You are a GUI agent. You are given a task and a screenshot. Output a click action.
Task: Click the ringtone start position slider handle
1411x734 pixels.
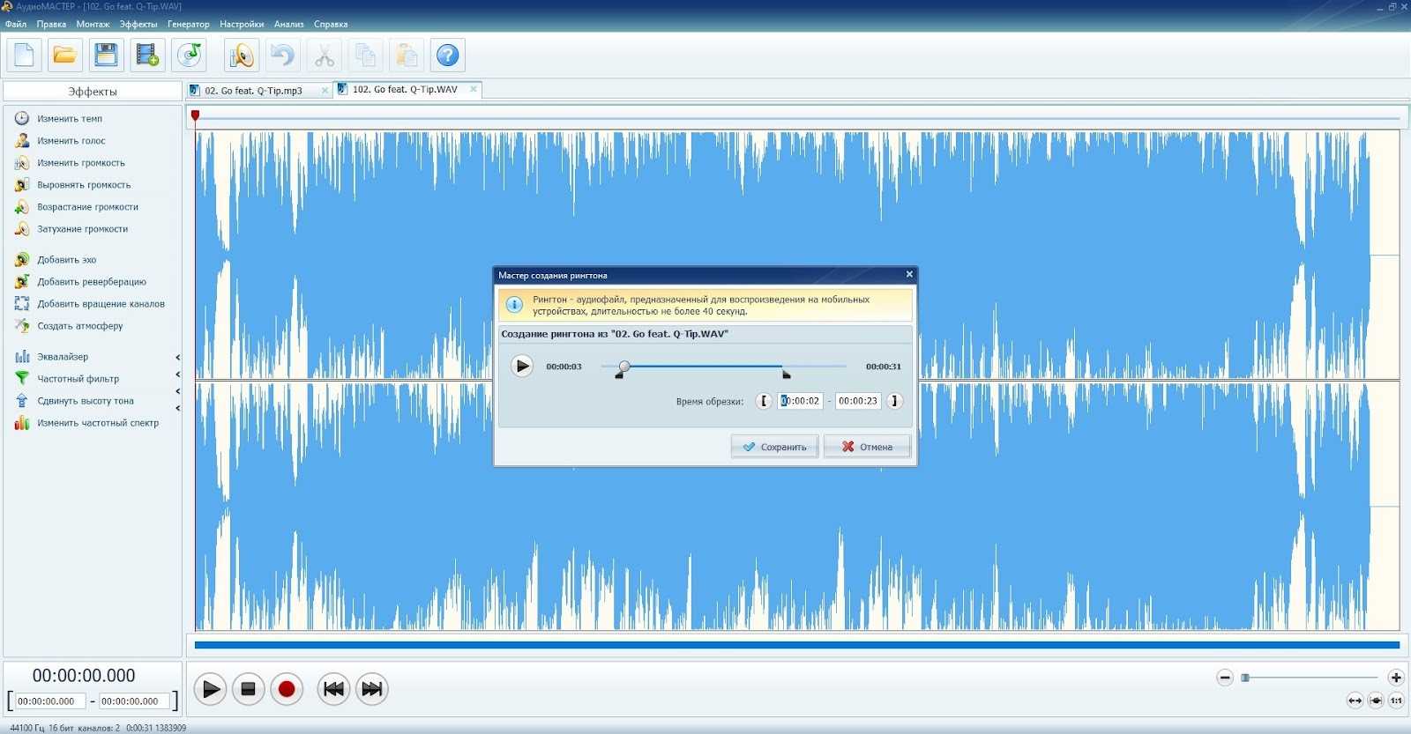(624, 366)
